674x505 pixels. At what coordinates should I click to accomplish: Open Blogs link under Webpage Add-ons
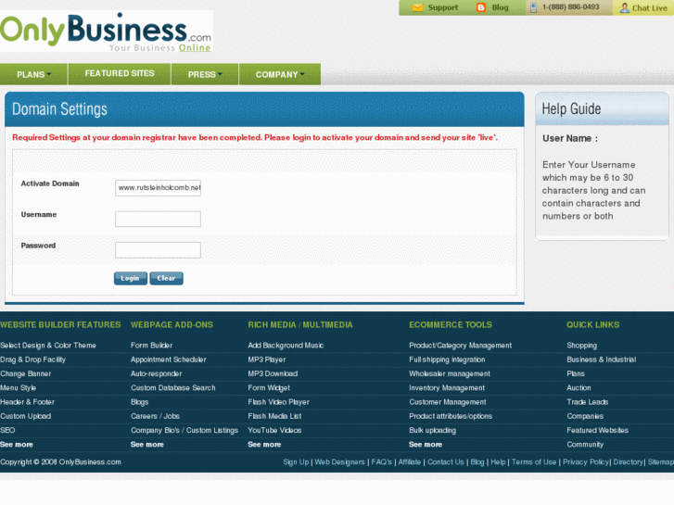pos(140,402)
